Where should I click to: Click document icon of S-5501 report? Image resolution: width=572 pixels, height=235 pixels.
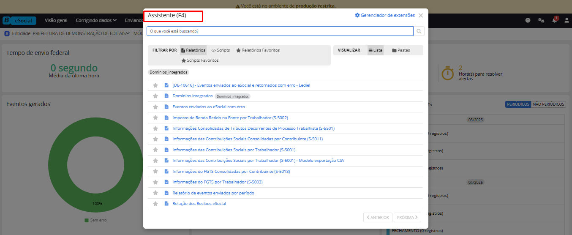pyautogui.click(x=166, y=128)
